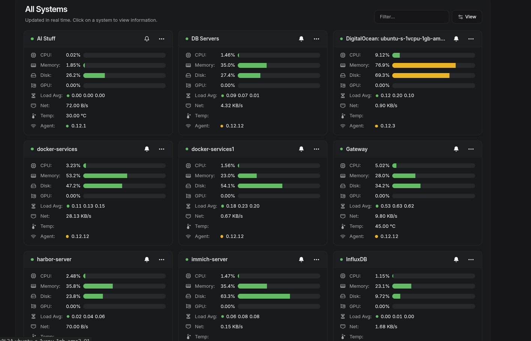Open the View options button
Screen dimensions: 531x341
point(467,17)
